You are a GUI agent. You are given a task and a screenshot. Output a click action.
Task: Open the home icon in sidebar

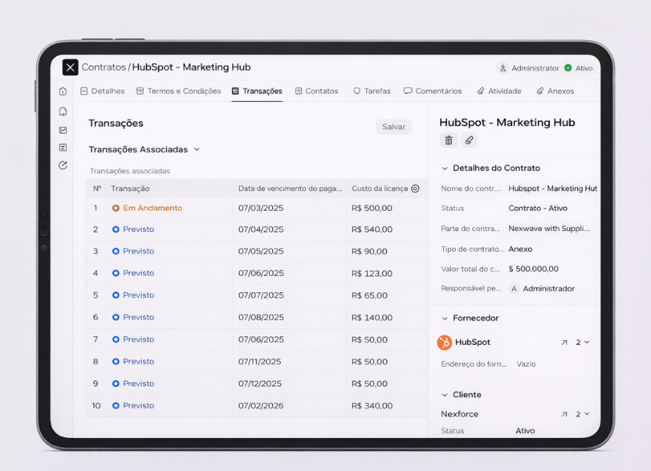pyautogui.click(x=63, y=91)
